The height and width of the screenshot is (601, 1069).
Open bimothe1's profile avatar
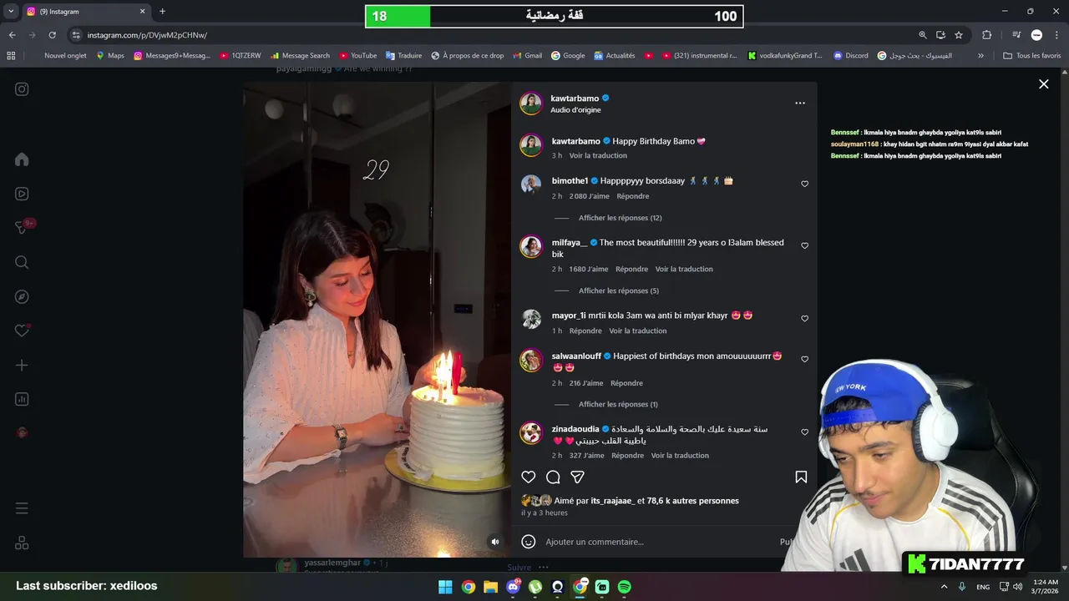[x=531, y=184]
